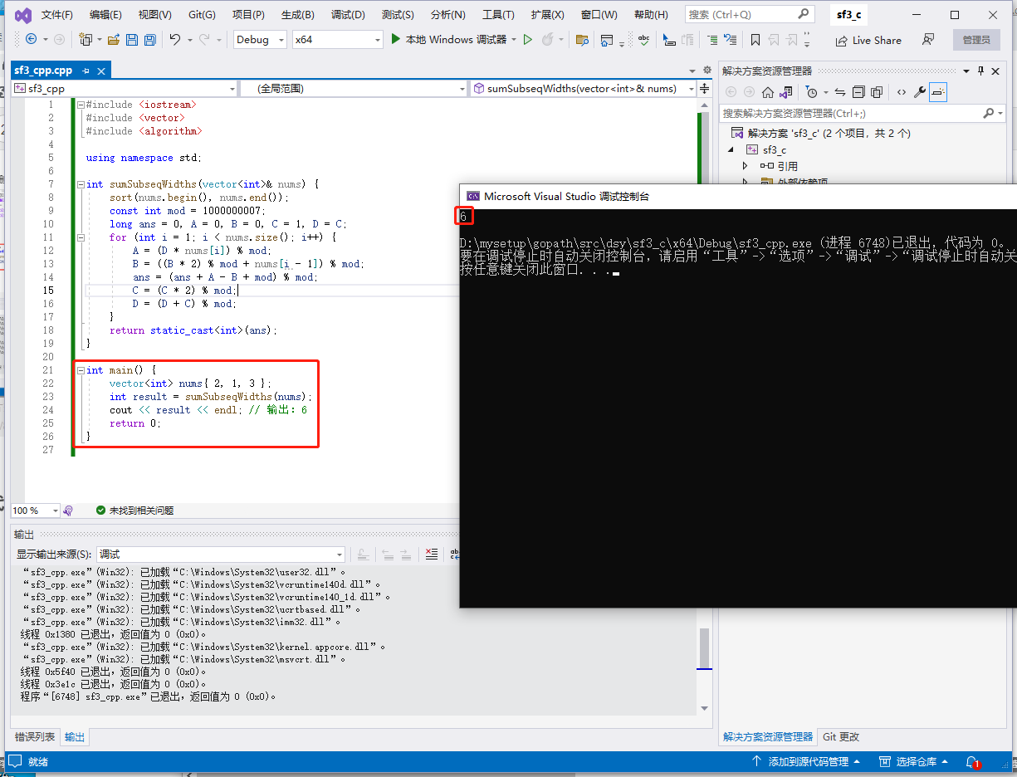Click the bell notification icon in status bar

tap(972, 761)
